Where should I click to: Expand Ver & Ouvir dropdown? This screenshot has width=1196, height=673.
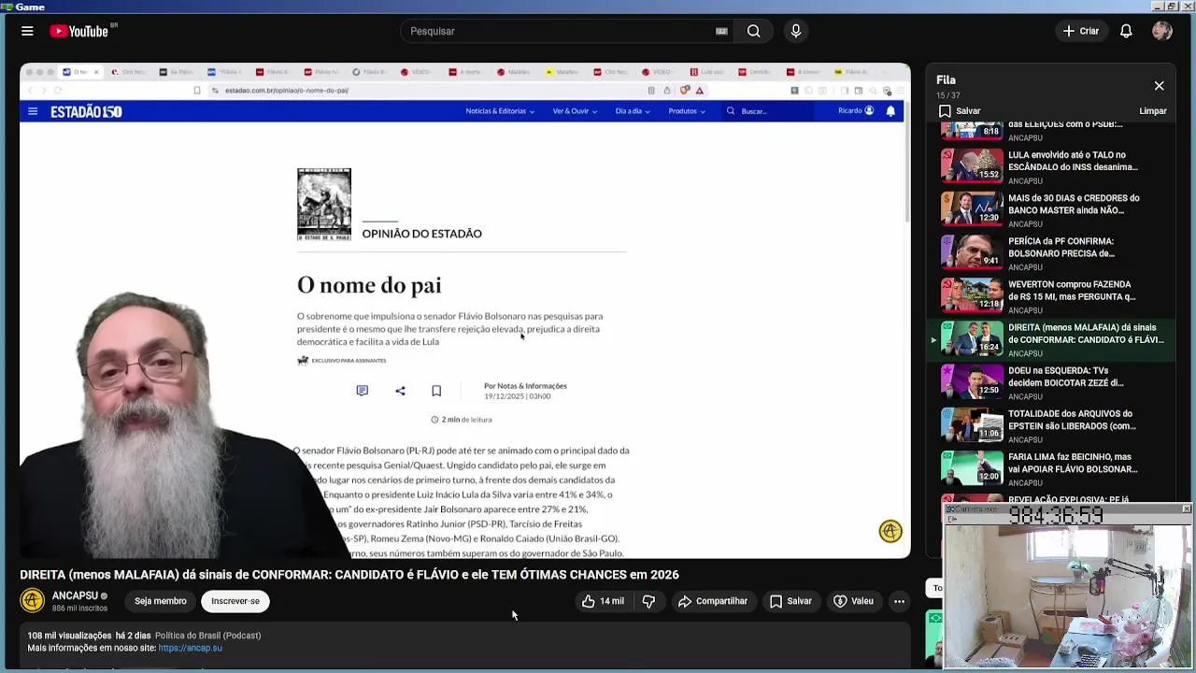pyautogui.click(x=575, y=111)
